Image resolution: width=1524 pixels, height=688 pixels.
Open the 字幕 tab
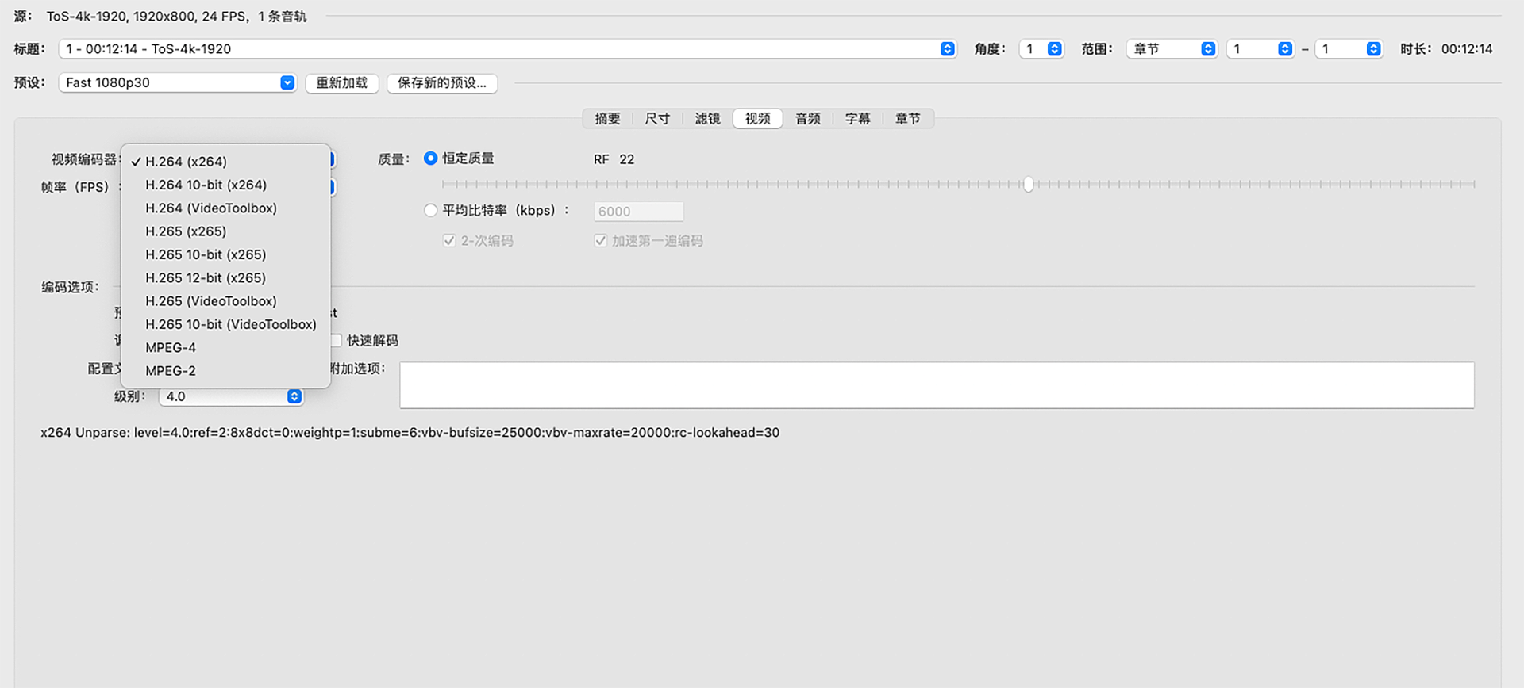click(x=857, y=119)
